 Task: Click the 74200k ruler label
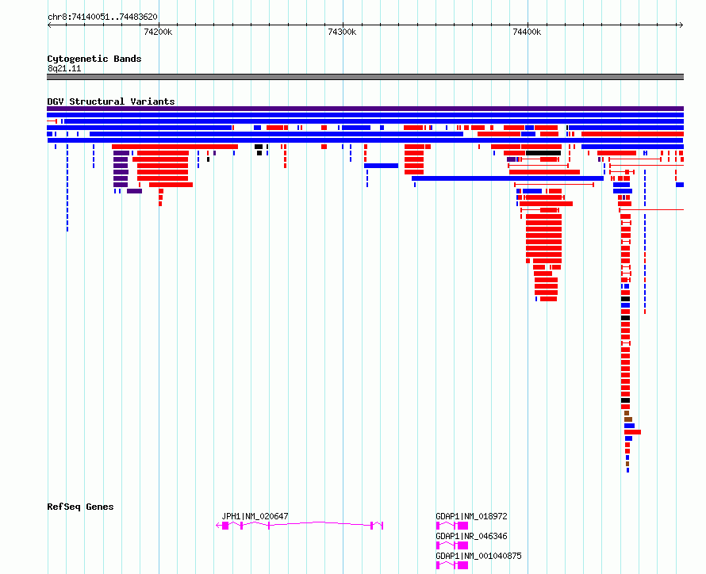click(x=158, y=32)
